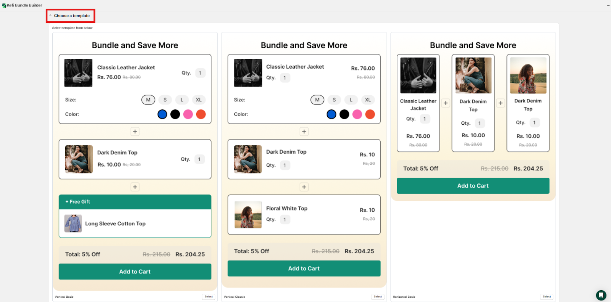Choose the pink color swatch in Vertical Basic
This screenshot has height=302, width=611.
click(188, 114)
